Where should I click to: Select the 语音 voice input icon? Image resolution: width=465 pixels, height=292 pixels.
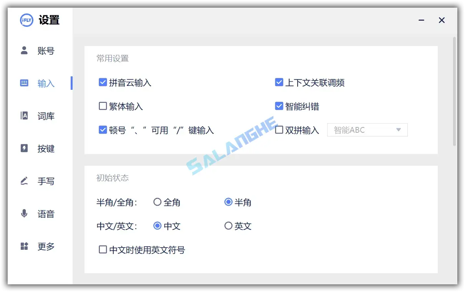tap(24, 214)
